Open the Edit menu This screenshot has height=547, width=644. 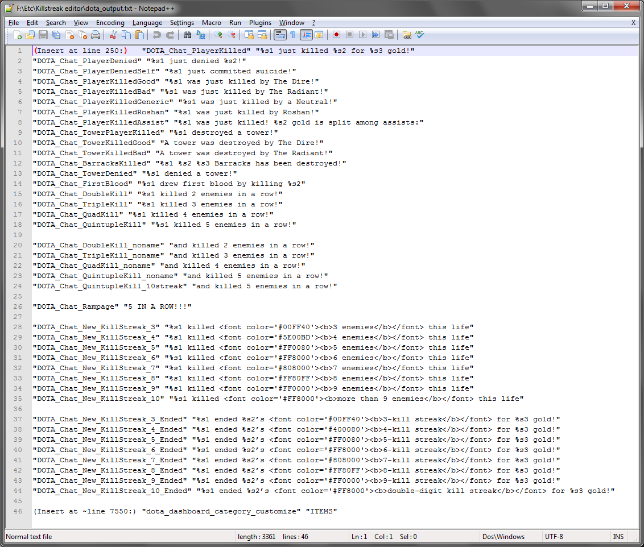click(x=32, y=23)
